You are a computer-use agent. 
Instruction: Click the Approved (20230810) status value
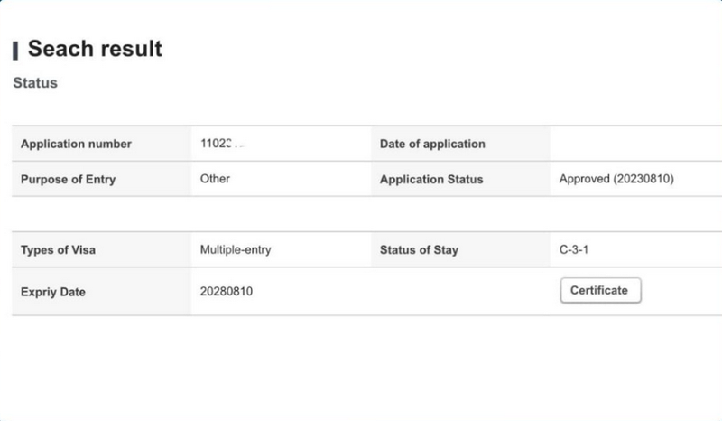[x=616, y=179]
